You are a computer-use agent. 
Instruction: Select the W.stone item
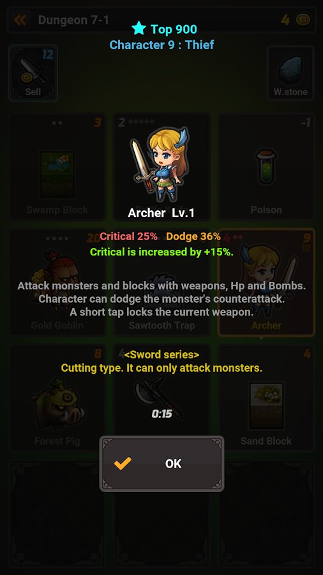290,73
